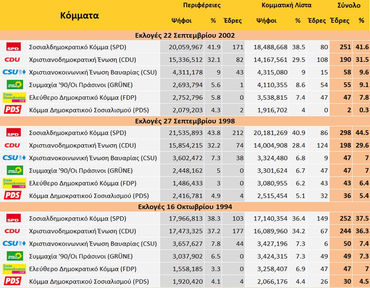The height and width of the screenshot is (288, 370).
Task: Click the votes value 17,966,813
Action: click(x=186, y=219)
